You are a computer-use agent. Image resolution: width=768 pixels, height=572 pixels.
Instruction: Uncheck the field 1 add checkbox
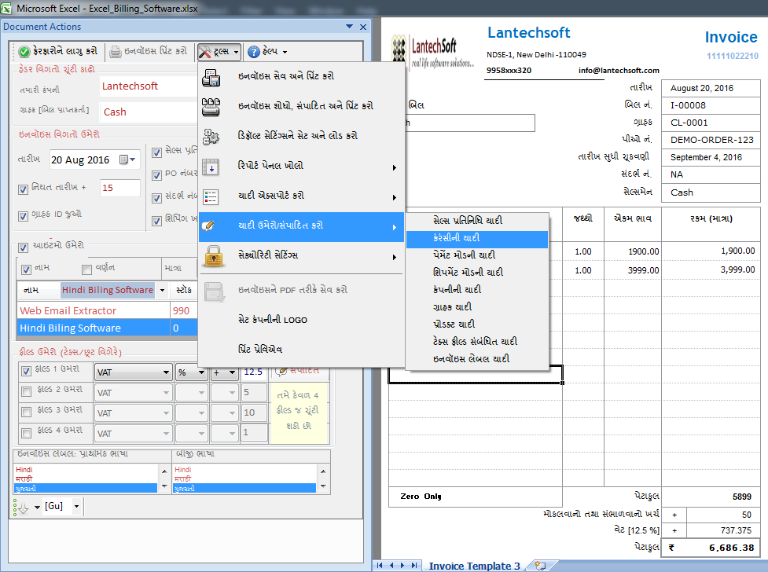click(x=27, y=371)
